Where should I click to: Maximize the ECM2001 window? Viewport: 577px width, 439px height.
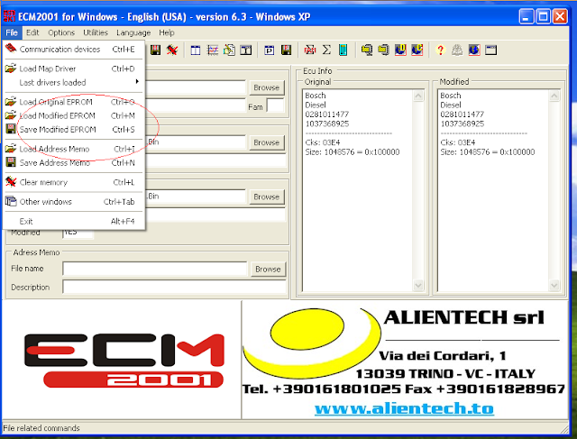tap(543, 16)
